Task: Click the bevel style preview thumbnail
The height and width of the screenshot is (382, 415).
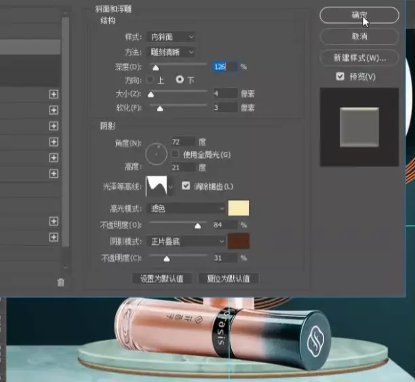Action: [x=359, y=127]
